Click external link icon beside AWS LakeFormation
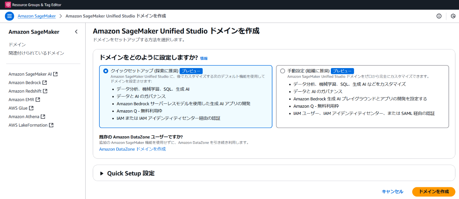Viewport: 459px width, 199px height. 51,125
